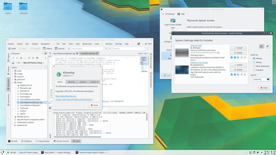Expand the mycroft folder node

12,77
